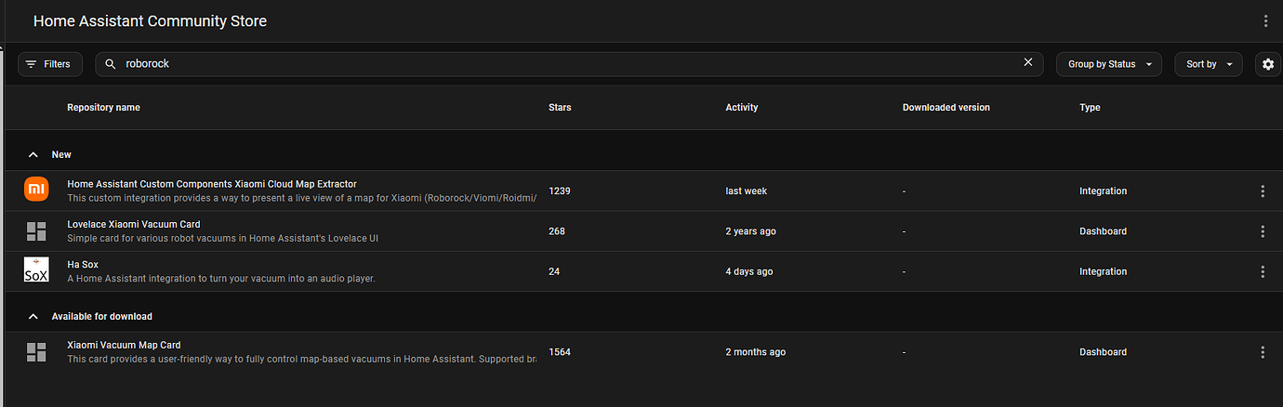The image size is (1283, 407).
Task: Sort by Stars column header
Action: pyautogui.click(x=560, y=108)
